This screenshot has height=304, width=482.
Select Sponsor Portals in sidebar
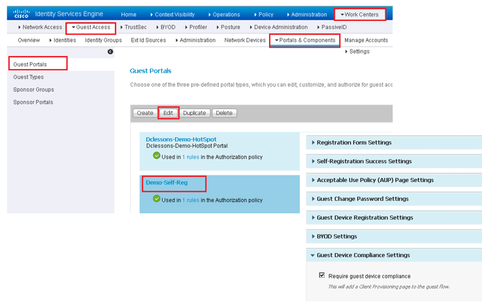33,102
